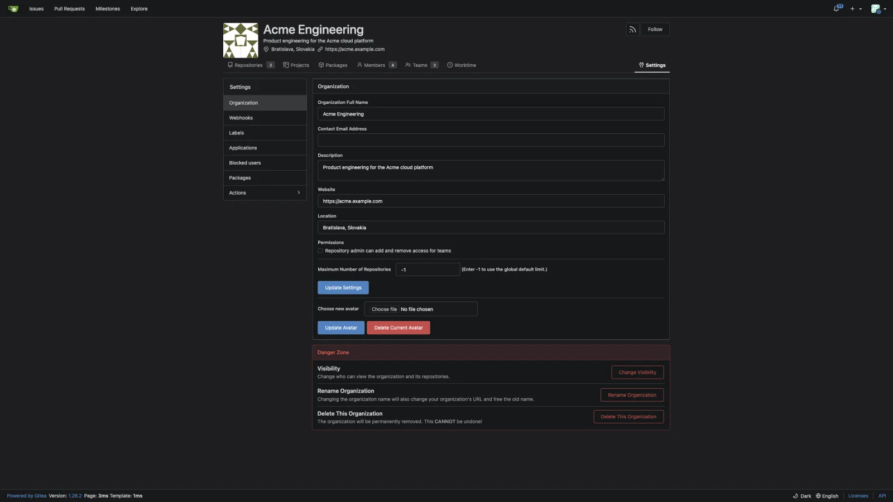The image size is (893, 502).
Task: Click the Change Visibility button
Action: (x=637, y=373)
